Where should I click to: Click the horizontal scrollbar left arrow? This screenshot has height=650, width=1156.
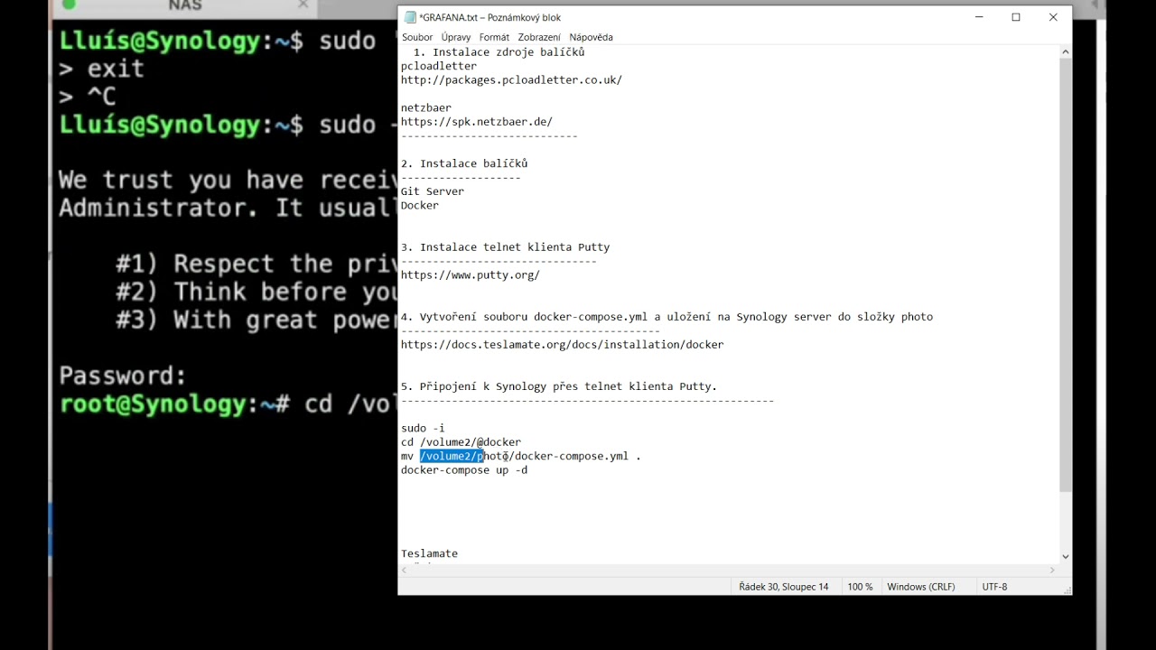pos(405,570)
